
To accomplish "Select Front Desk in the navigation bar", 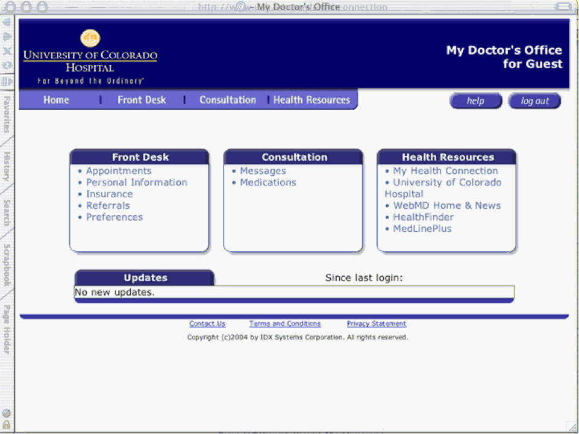I will pos(142,100).
